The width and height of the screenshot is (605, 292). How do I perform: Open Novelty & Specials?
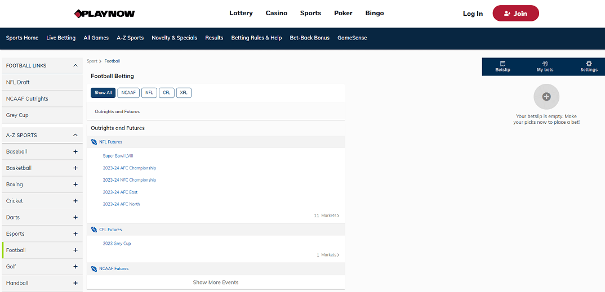[x=175, y=38]
